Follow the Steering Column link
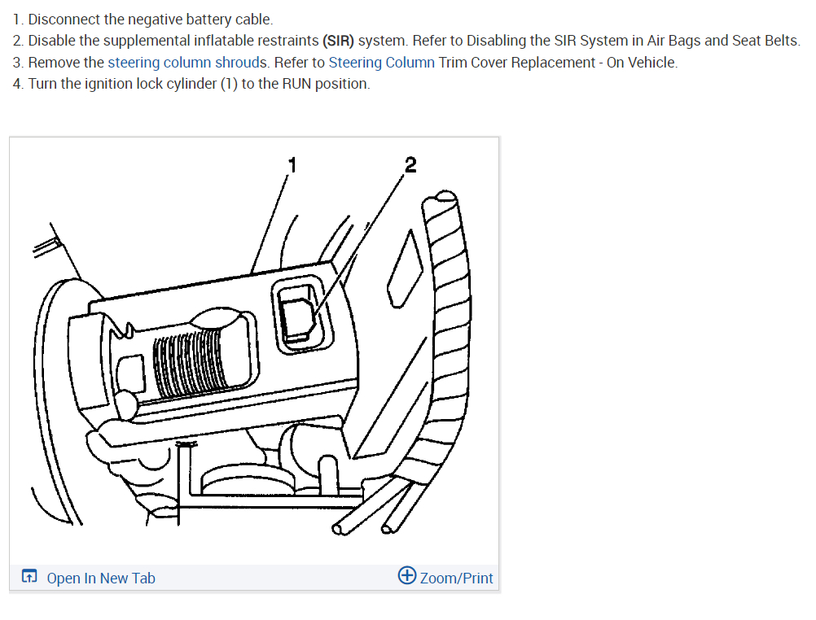Image resolution: width=816 pixels, height=620 pixels. click(x=381, y=63)
